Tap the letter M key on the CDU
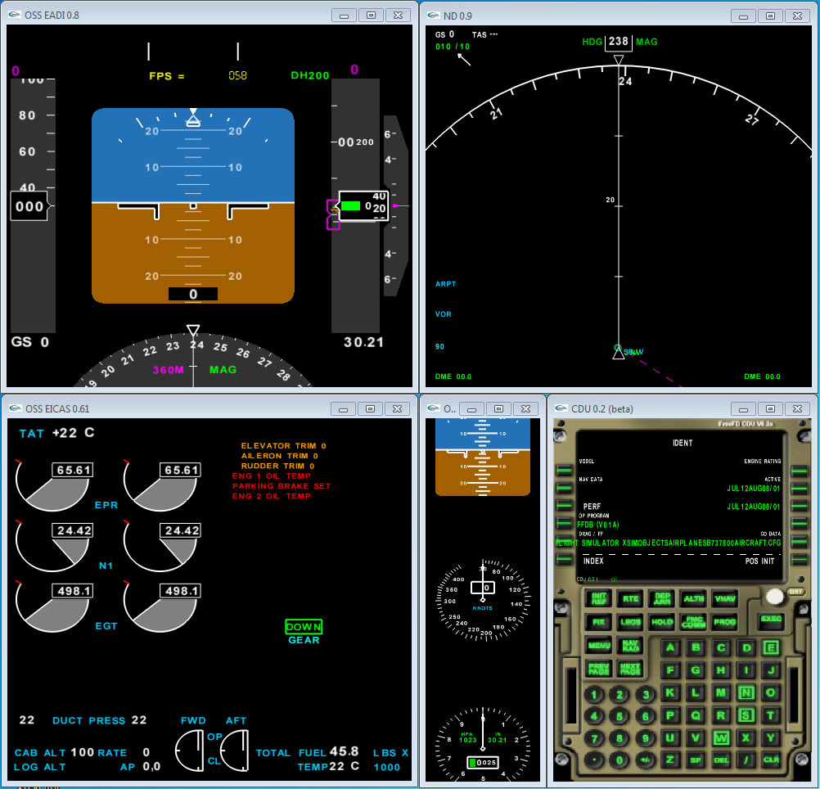This screenshot has width=820, height=789. pos(721,692)
